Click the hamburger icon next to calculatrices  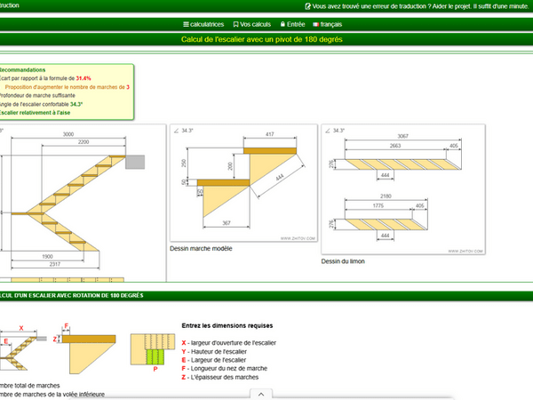click(x=186, y=24)
